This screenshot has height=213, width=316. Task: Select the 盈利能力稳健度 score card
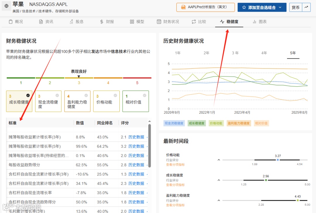(77, 101)
